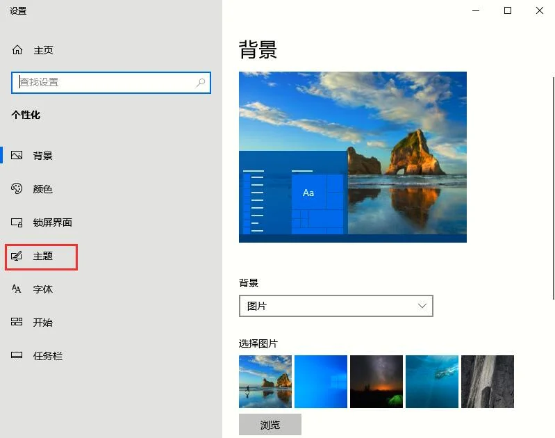This screenshot has width=555, height=438.
Task: Click the 主题 theme brush icon
Action: 17,256
